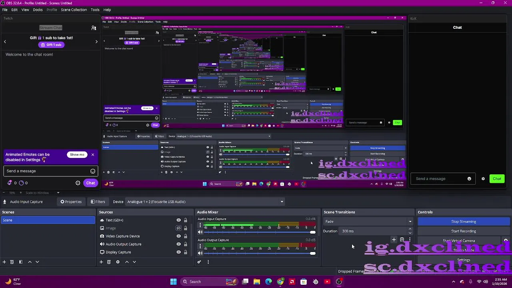The image size is (512, 288).
Task: Show hidden icons in system tray chevron
Action: pyautogui.click(x=453, y=282)
